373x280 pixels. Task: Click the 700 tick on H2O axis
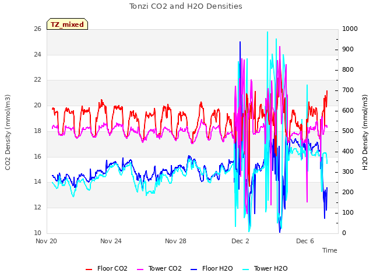coord(348,90)
